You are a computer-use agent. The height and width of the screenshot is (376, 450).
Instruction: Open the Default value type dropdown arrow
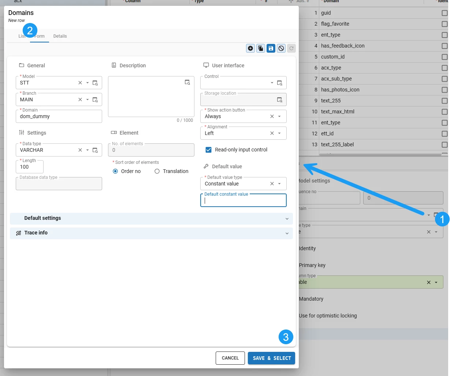(280, 184)
